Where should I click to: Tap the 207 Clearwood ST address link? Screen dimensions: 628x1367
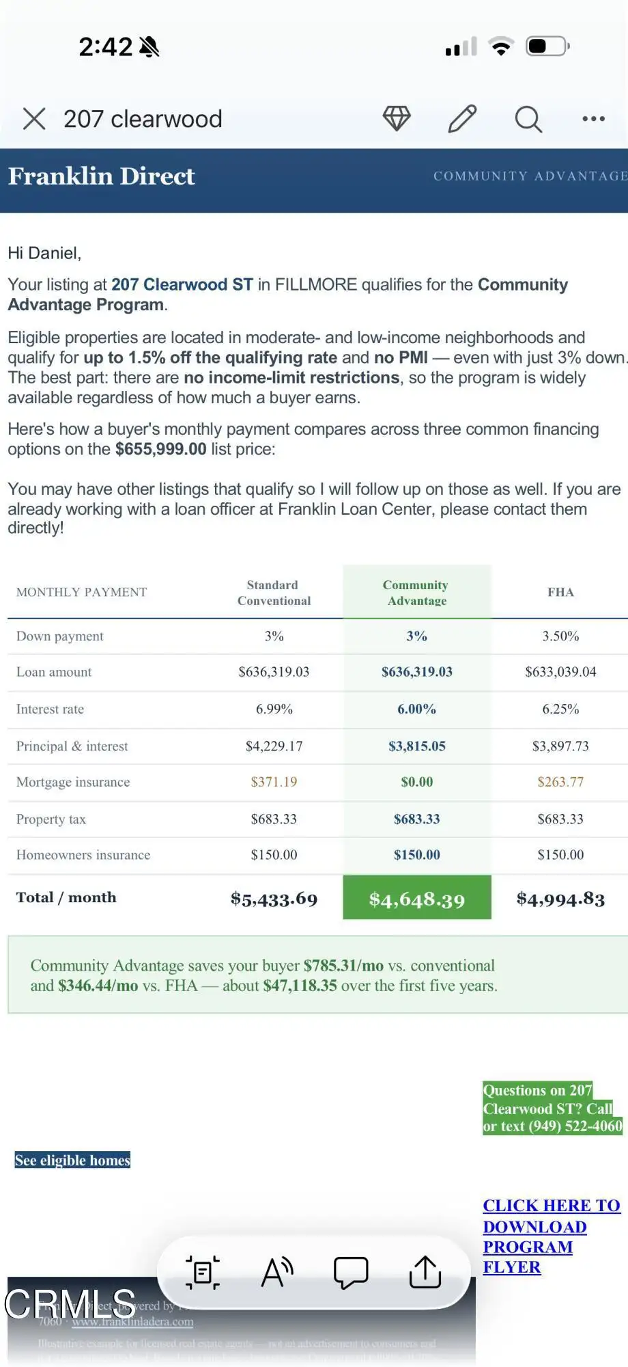pyautogui.click(x=182, y=285)
